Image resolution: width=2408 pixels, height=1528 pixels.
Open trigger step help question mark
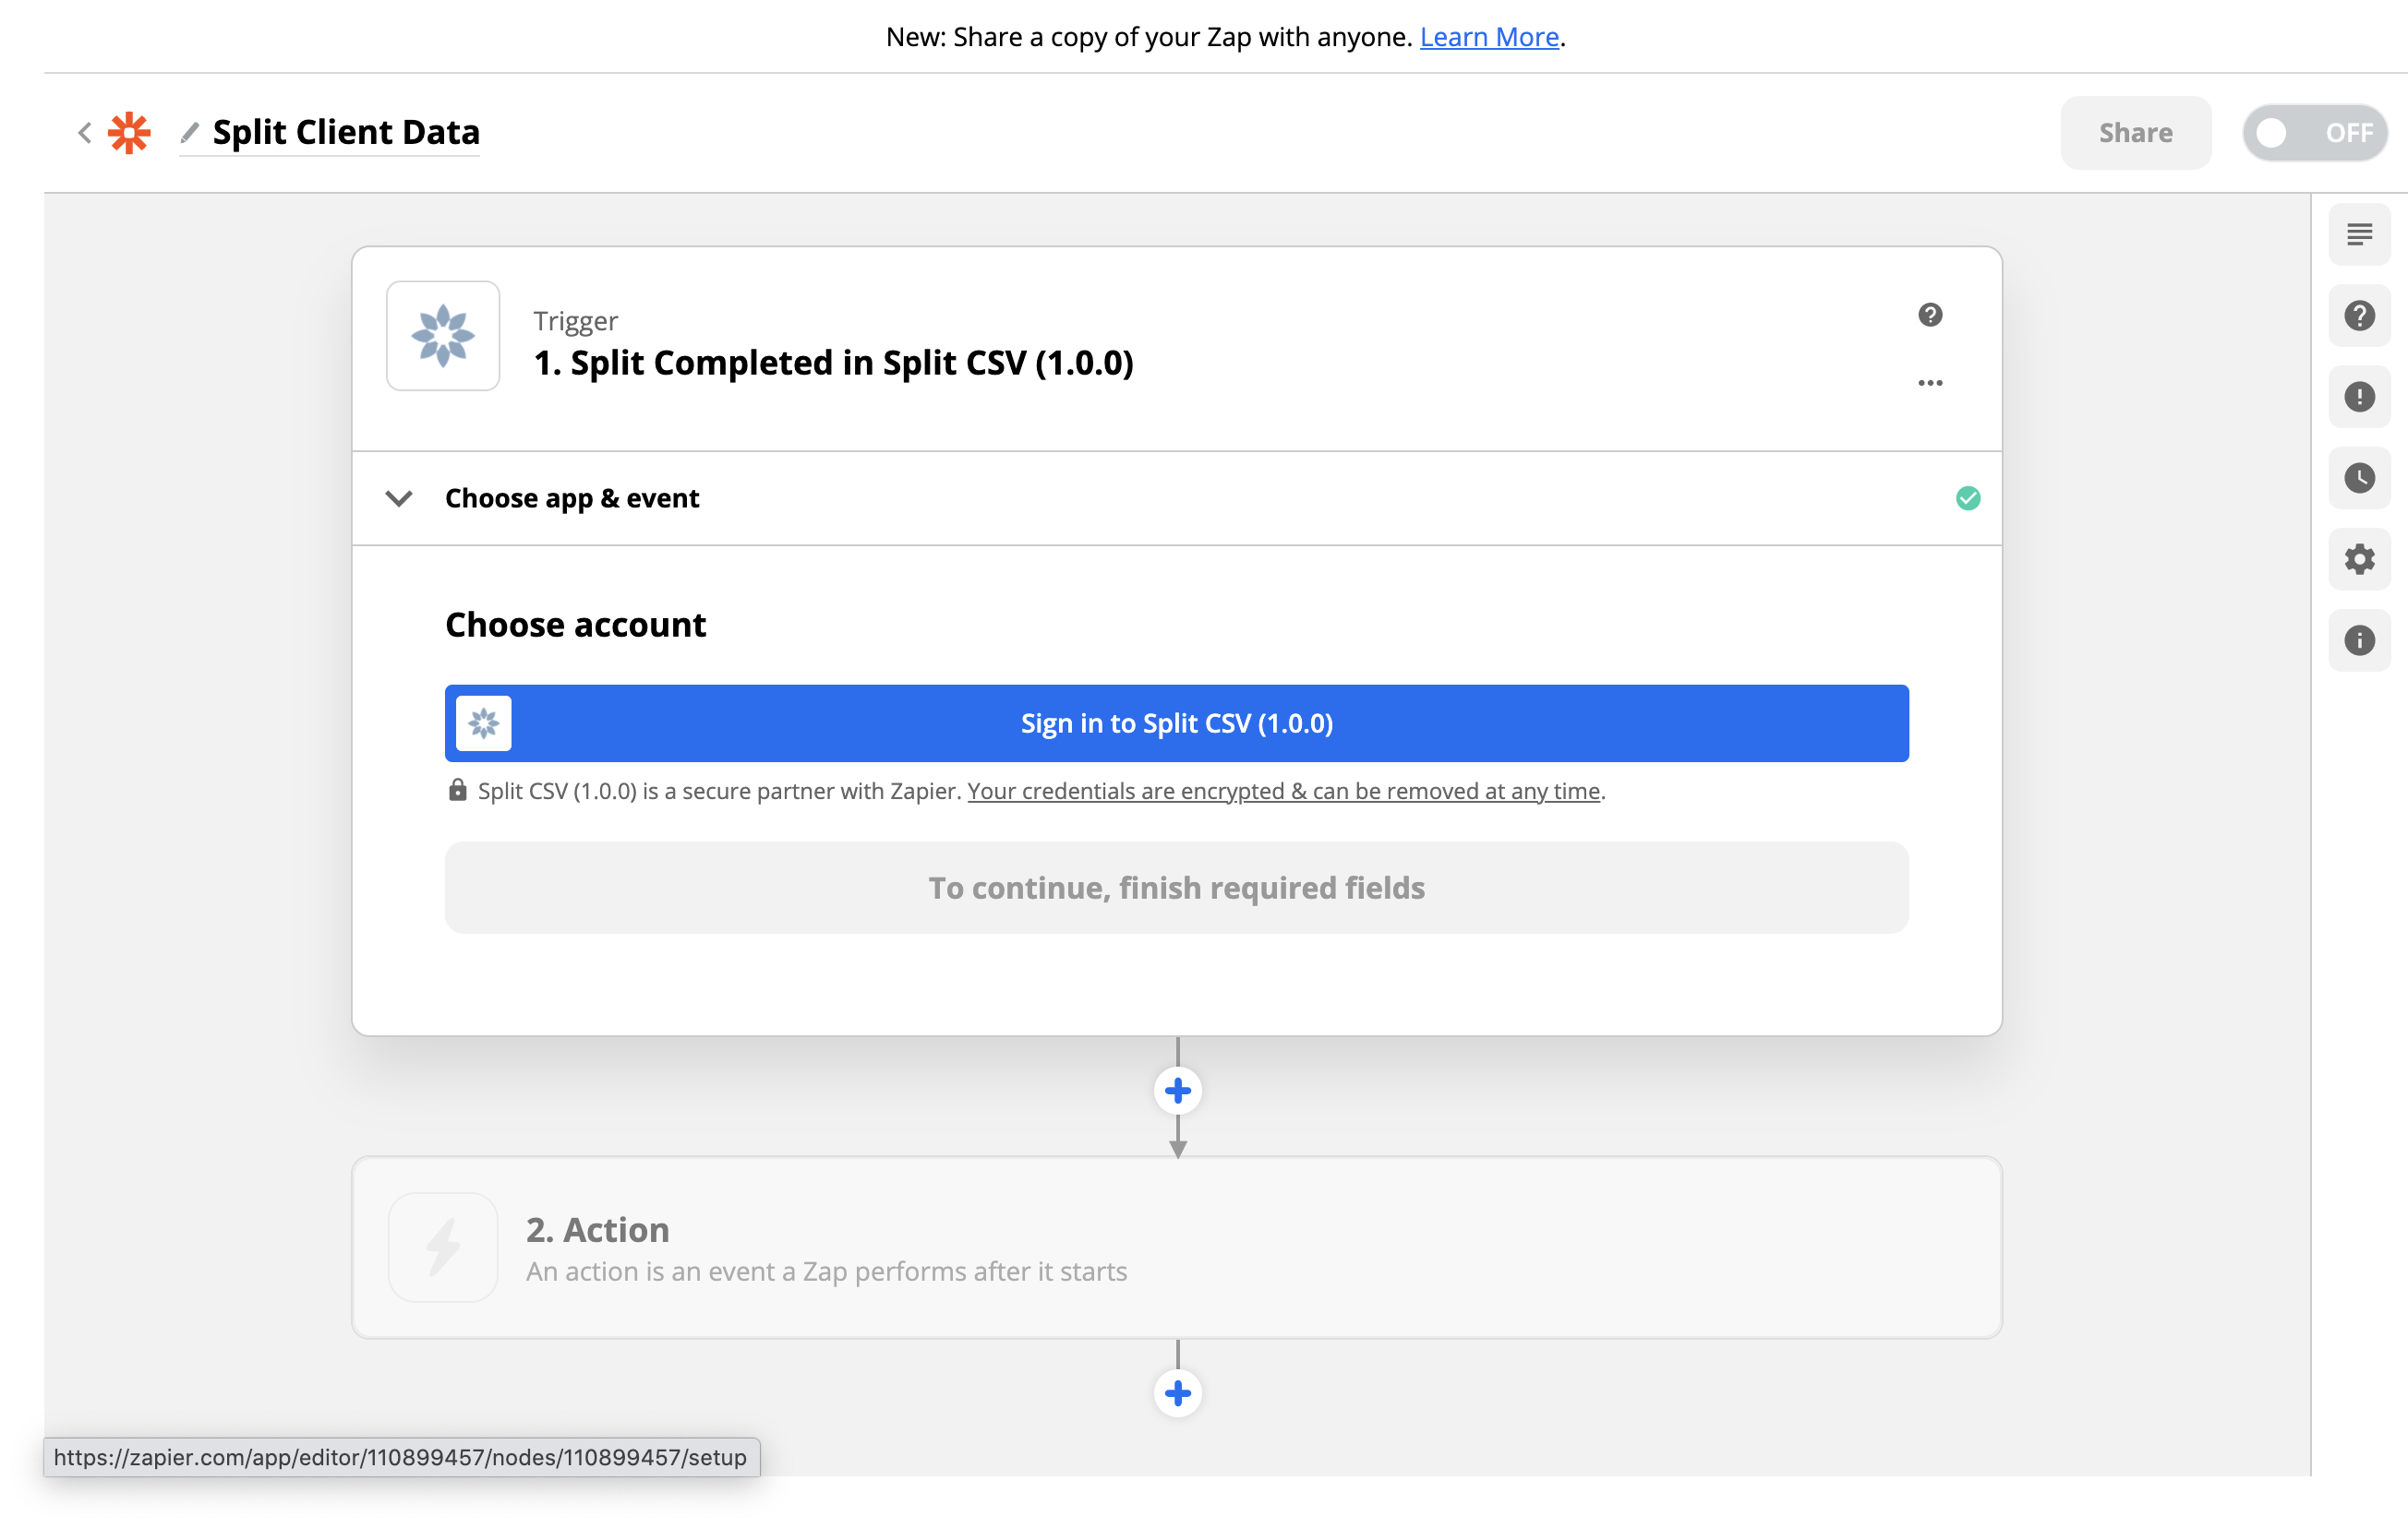[1930, 315]
